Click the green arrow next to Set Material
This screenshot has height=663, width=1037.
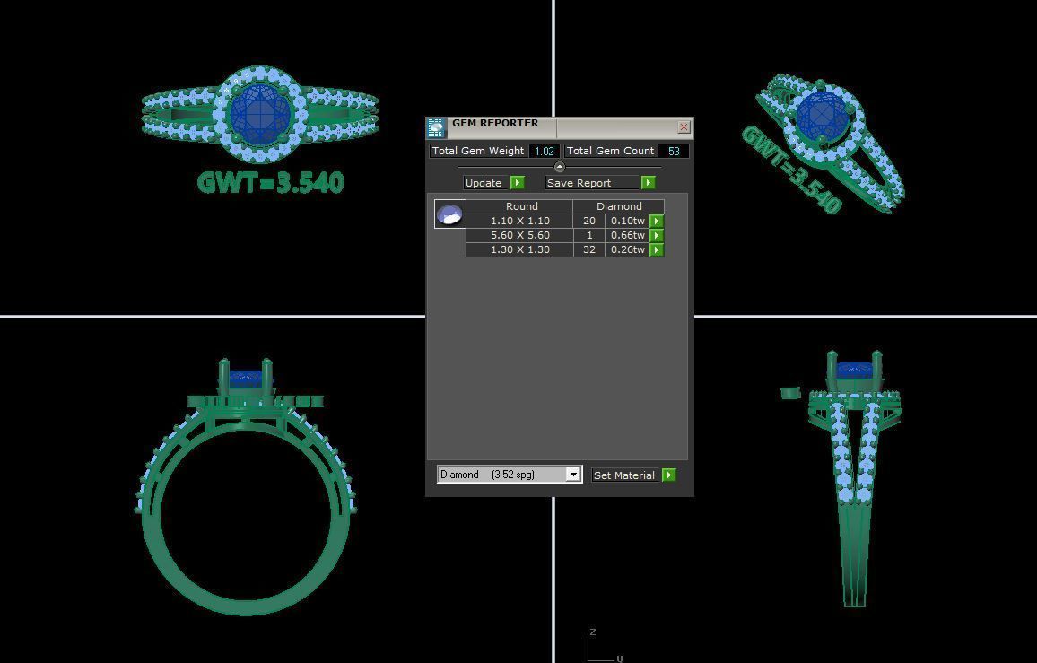pyautogui.click(x=668, y=475)
